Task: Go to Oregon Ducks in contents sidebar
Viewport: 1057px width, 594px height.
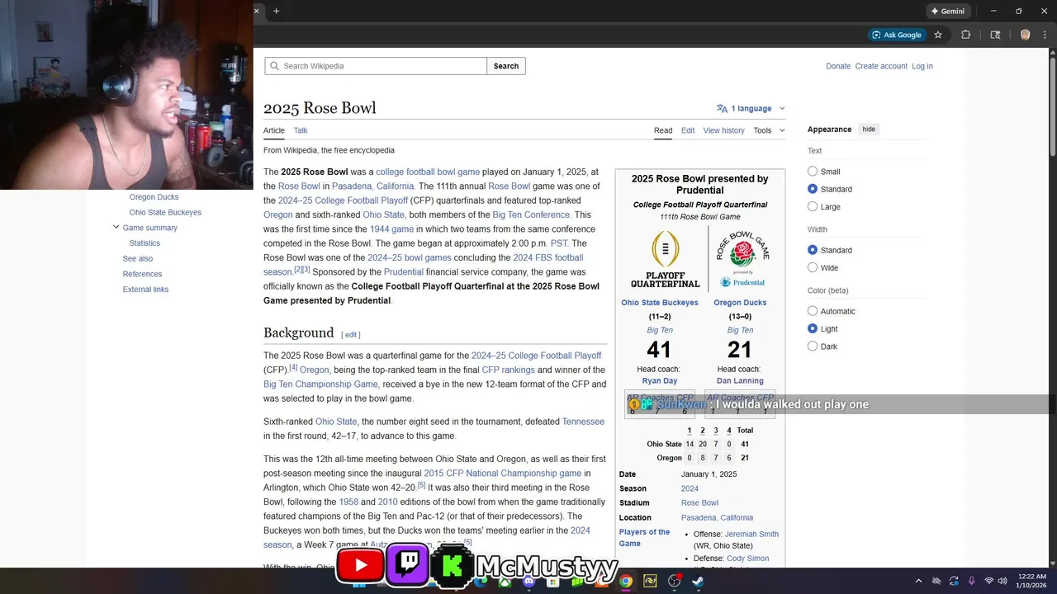Action: tap(154, 197)
